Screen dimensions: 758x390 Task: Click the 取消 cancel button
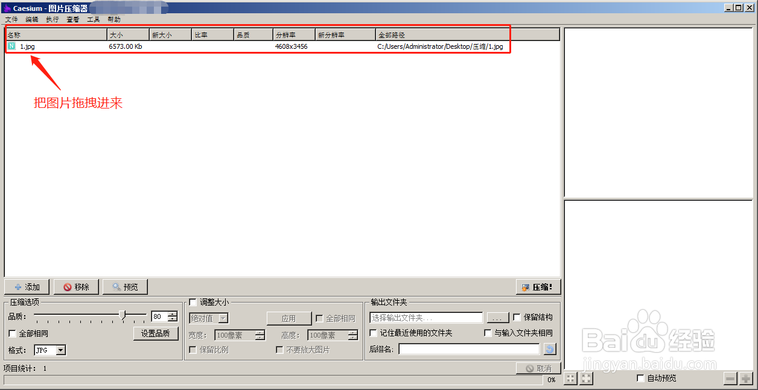[538, 368]
